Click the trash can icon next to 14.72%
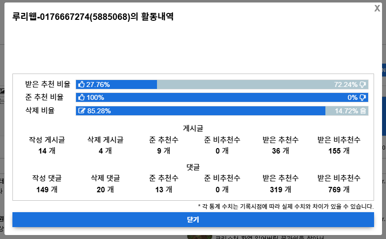Image resolution: width=386 pixels, height=239 pixels. click(x=363, y=111)
